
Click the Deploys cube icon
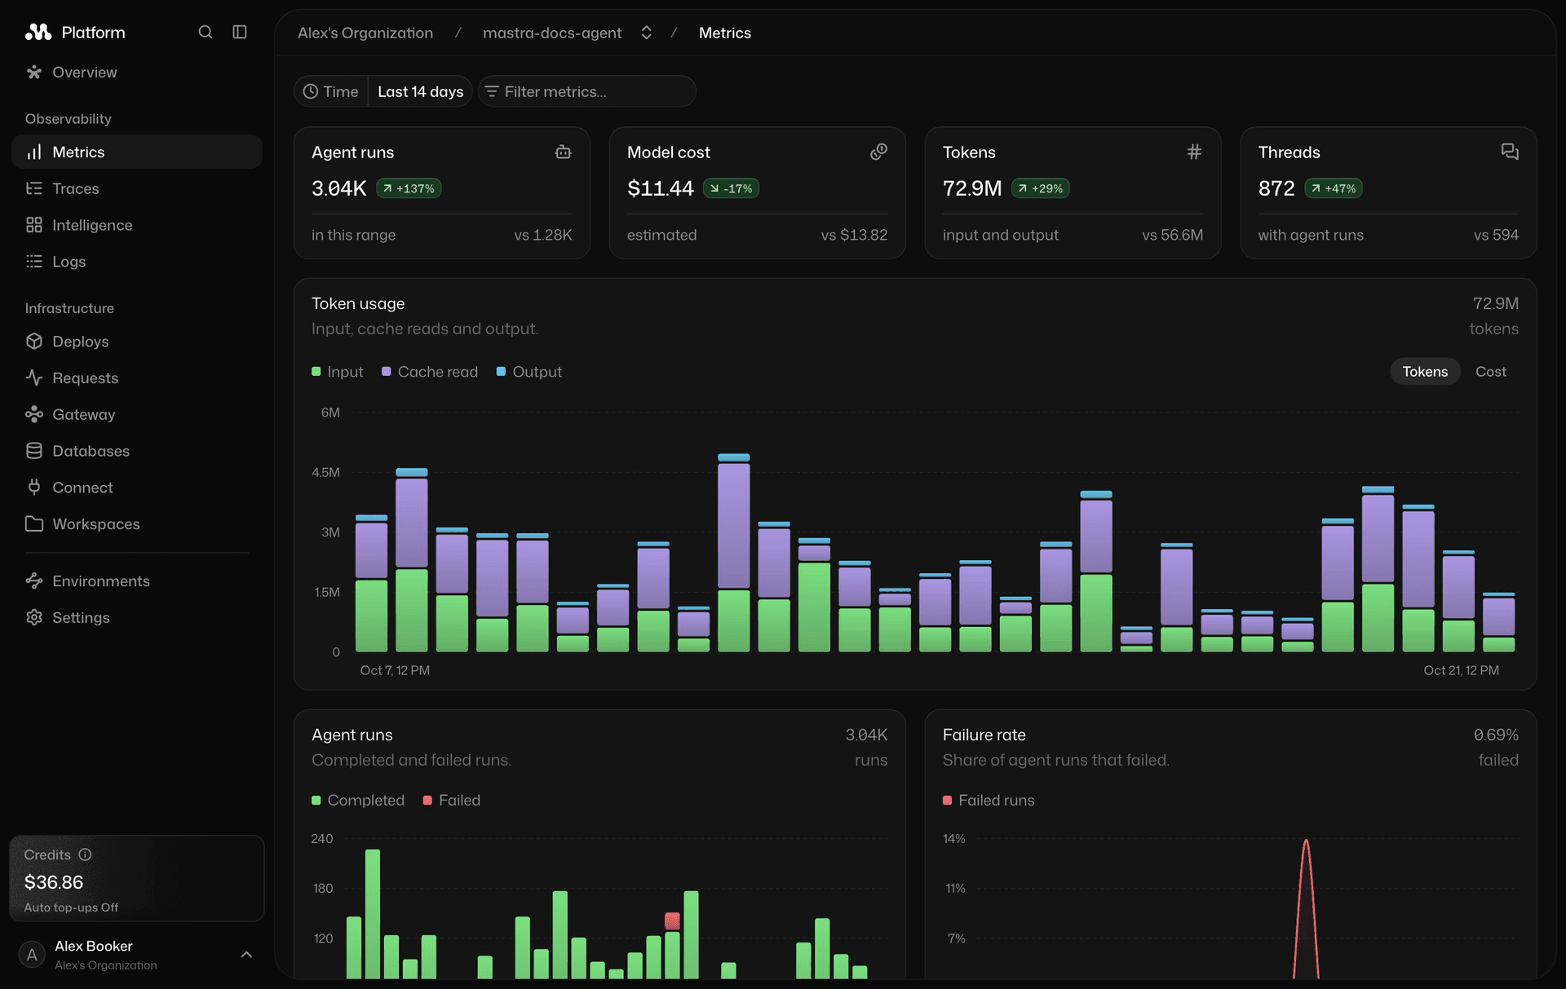33,341
